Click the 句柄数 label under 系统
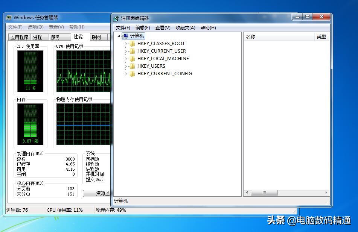 click(93, 159)
